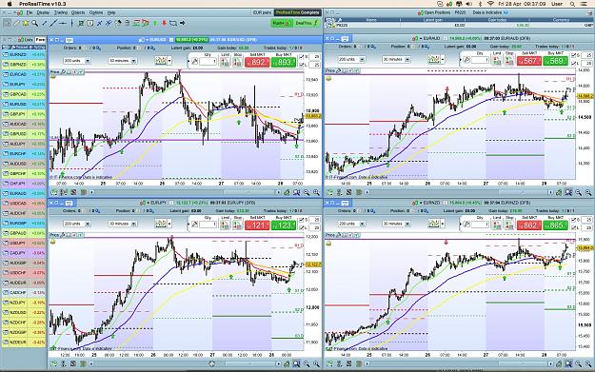The height and width of the screenshot is (372, 595).
Task: Click Price wrench icon on EURAUD chart
Action: [x=339, y=70]
